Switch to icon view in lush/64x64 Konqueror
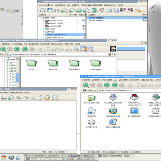This screenshot has height=161, width=161. [83, 49]
